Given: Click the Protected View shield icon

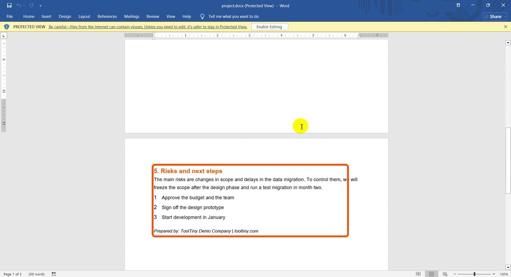Looking at the screenshot, I should point(6,27).
